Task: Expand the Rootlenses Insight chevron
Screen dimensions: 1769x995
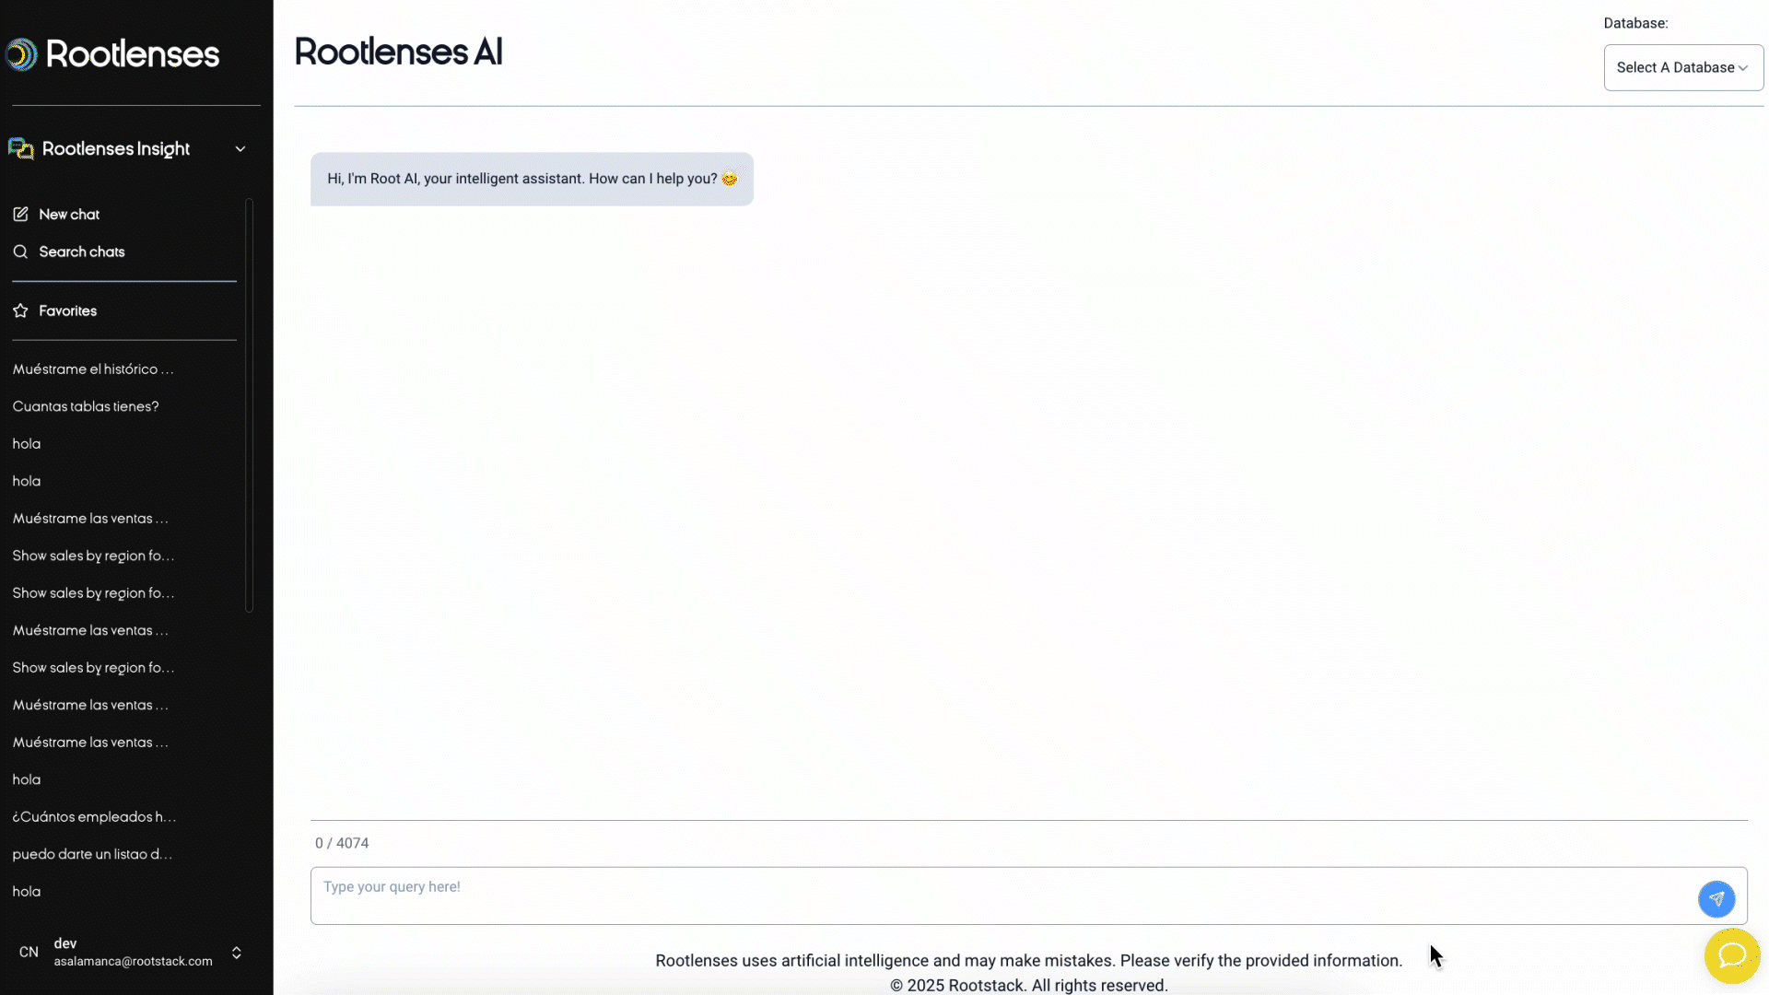Action: [240, 148]
